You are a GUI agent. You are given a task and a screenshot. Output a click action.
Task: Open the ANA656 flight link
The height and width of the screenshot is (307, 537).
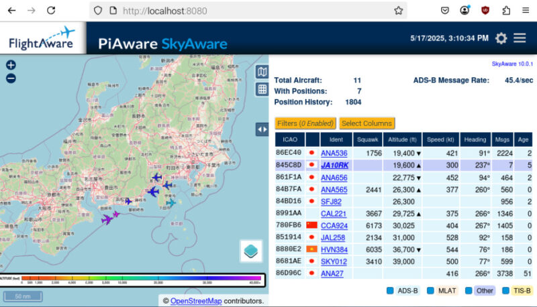[x=334, y=178]
